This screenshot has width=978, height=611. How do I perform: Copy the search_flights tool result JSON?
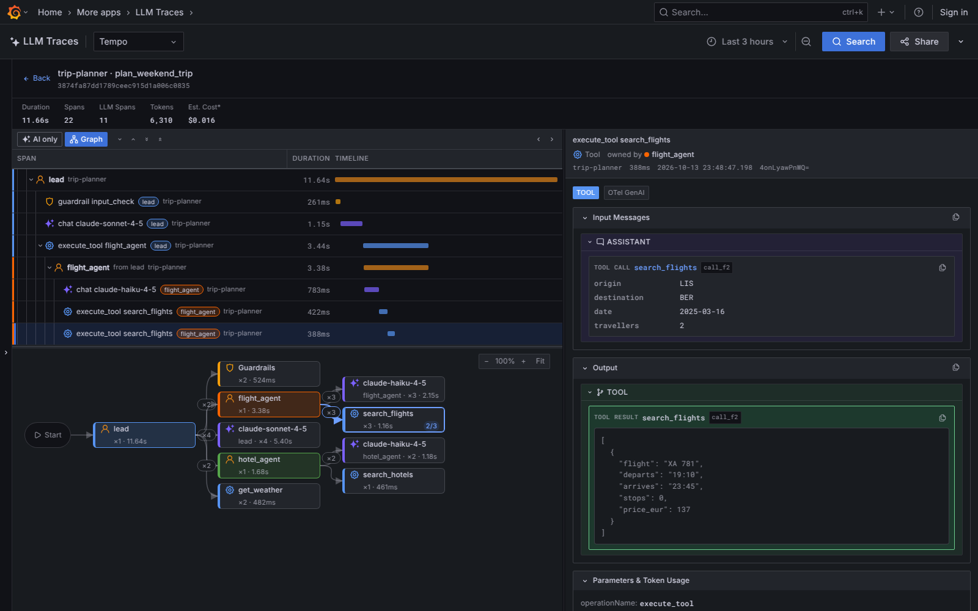coord(943,418)
